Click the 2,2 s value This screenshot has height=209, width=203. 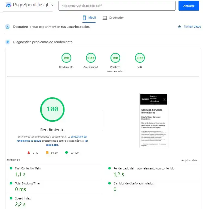point(20,204)
